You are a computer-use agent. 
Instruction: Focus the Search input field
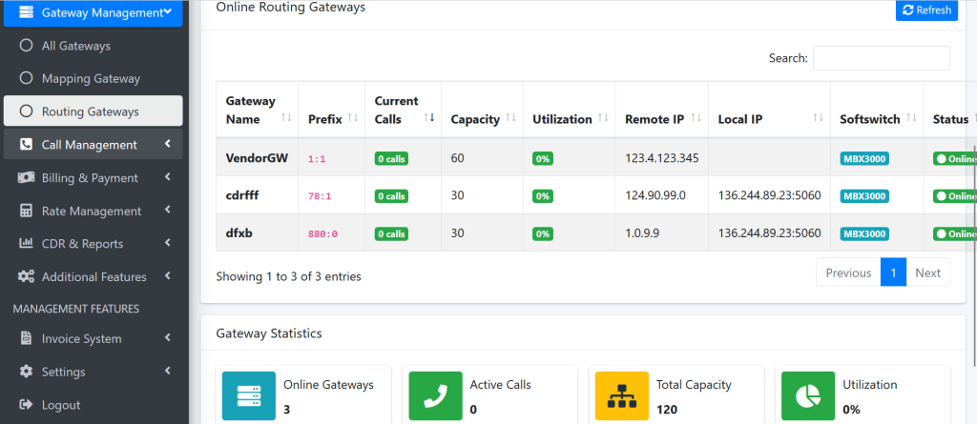[881, 58]
